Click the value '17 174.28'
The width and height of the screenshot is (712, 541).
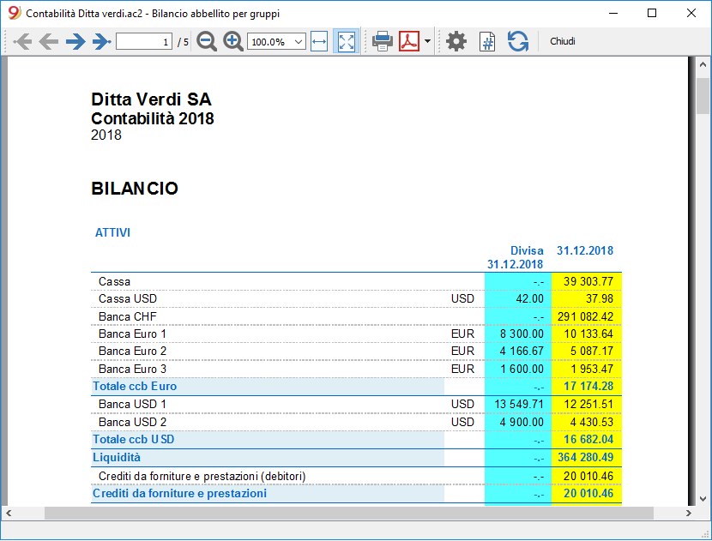point(588,386)
